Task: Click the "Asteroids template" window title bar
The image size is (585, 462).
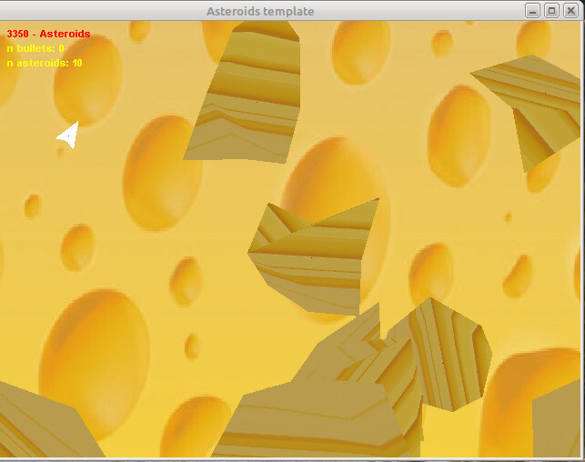Action: 260,11
